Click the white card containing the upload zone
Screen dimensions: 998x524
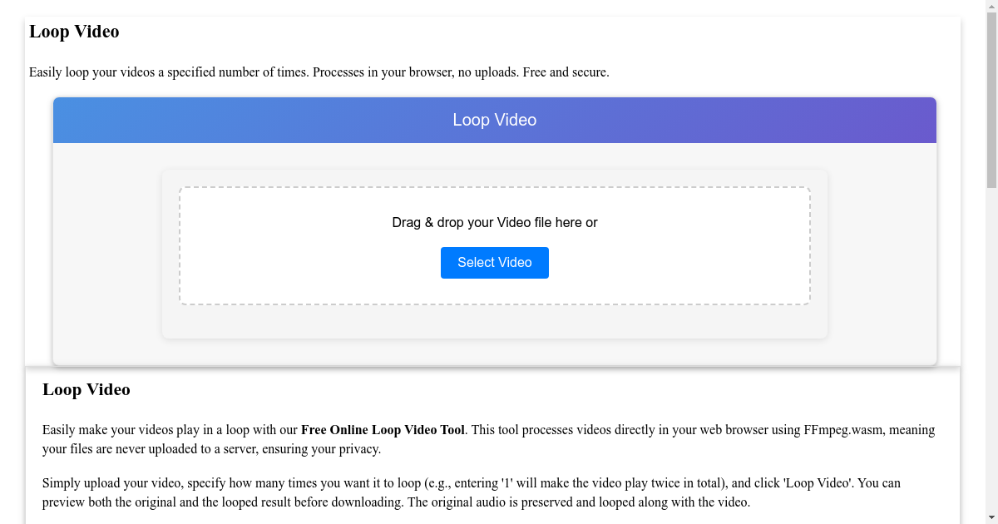[494, 324]
